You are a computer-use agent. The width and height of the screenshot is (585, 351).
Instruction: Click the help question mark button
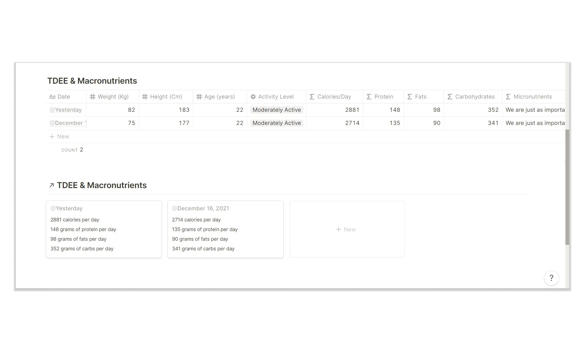[551, 278]
